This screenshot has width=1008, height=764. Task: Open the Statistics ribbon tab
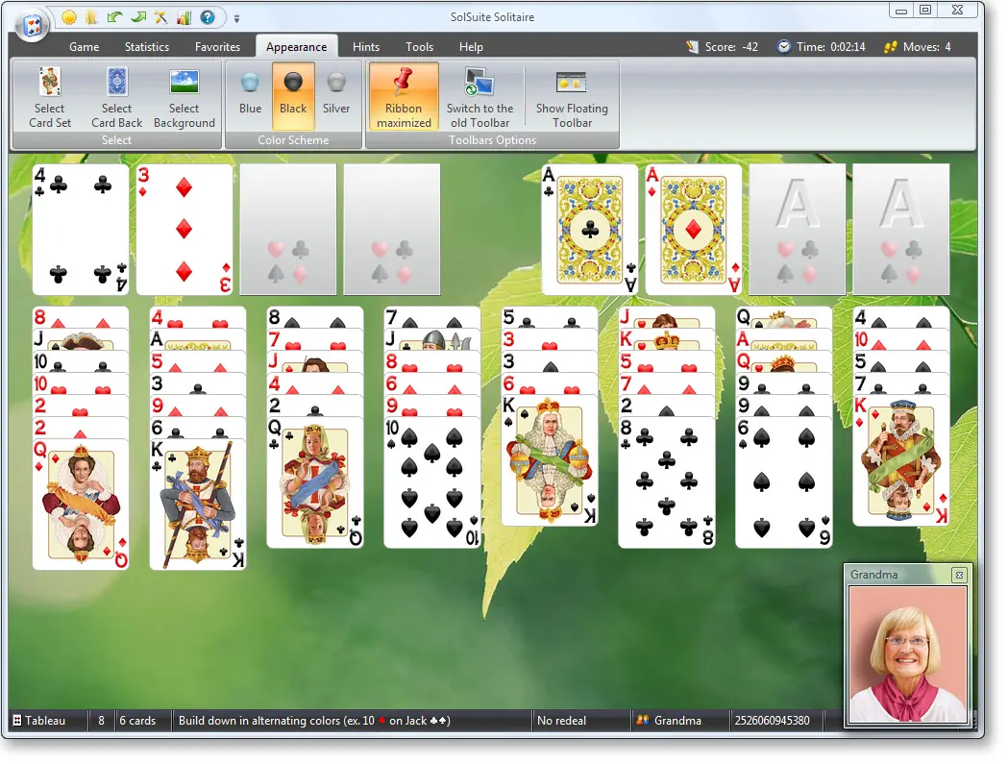pos(147,47)
